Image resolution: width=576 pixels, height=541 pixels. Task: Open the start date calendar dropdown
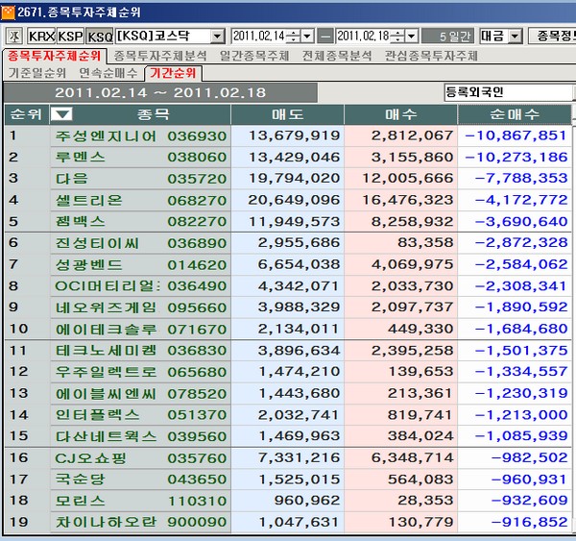click(307, 37)
